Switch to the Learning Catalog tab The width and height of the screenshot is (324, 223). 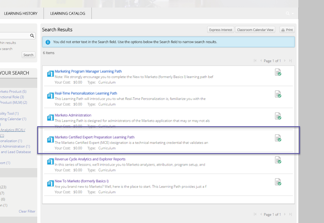[68, 13]
